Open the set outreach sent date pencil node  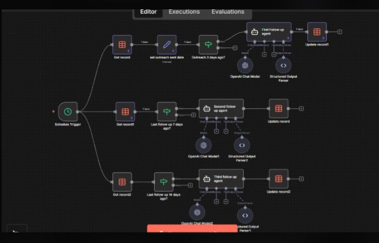(167, 45)
